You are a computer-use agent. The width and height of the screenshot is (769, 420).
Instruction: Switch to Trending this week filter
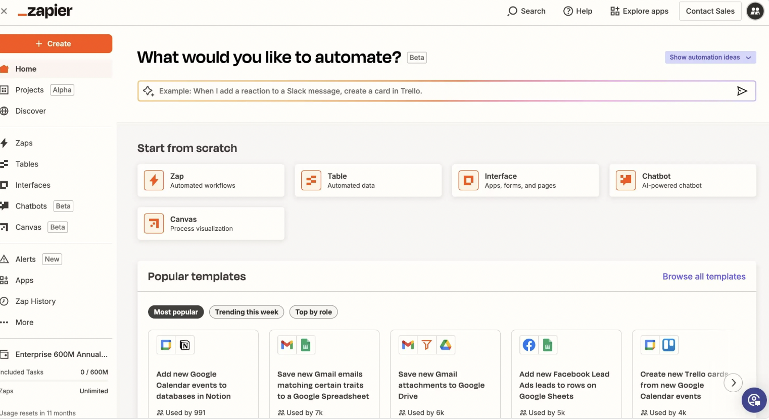(x=247, y=312)
